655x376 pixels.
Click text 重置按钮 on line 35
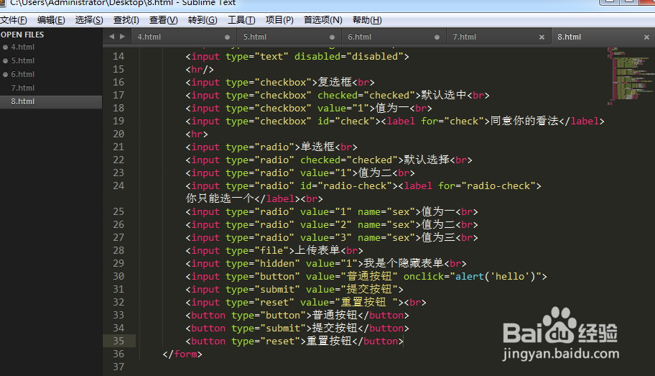click(329, 341)
